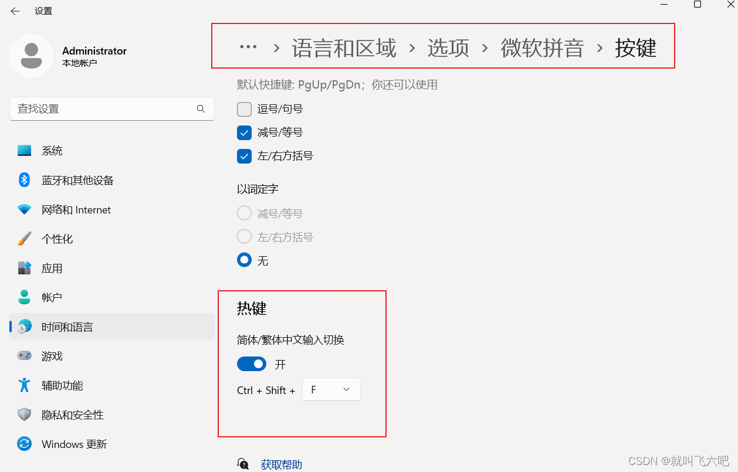Open 个性化 settings

coord(111,239)
